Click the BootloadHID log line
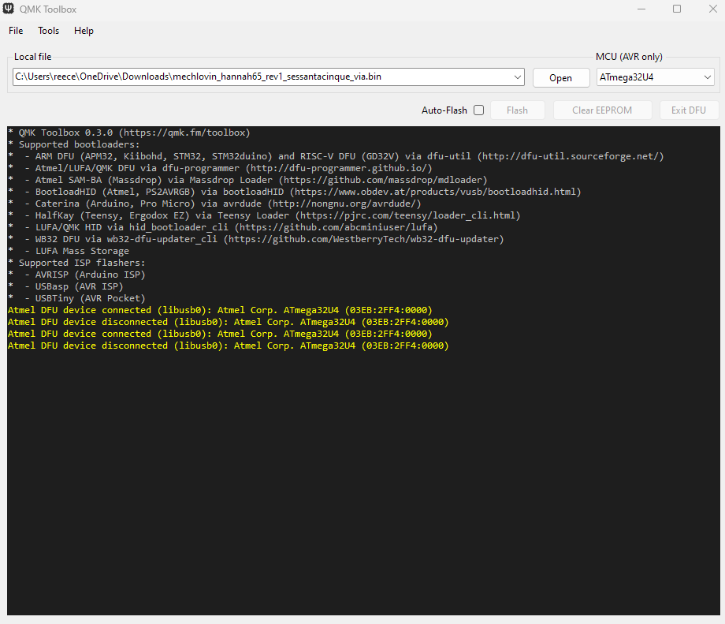Image resolution: width=725 pixels, height=624 pixels. click(x=295, y=192)
